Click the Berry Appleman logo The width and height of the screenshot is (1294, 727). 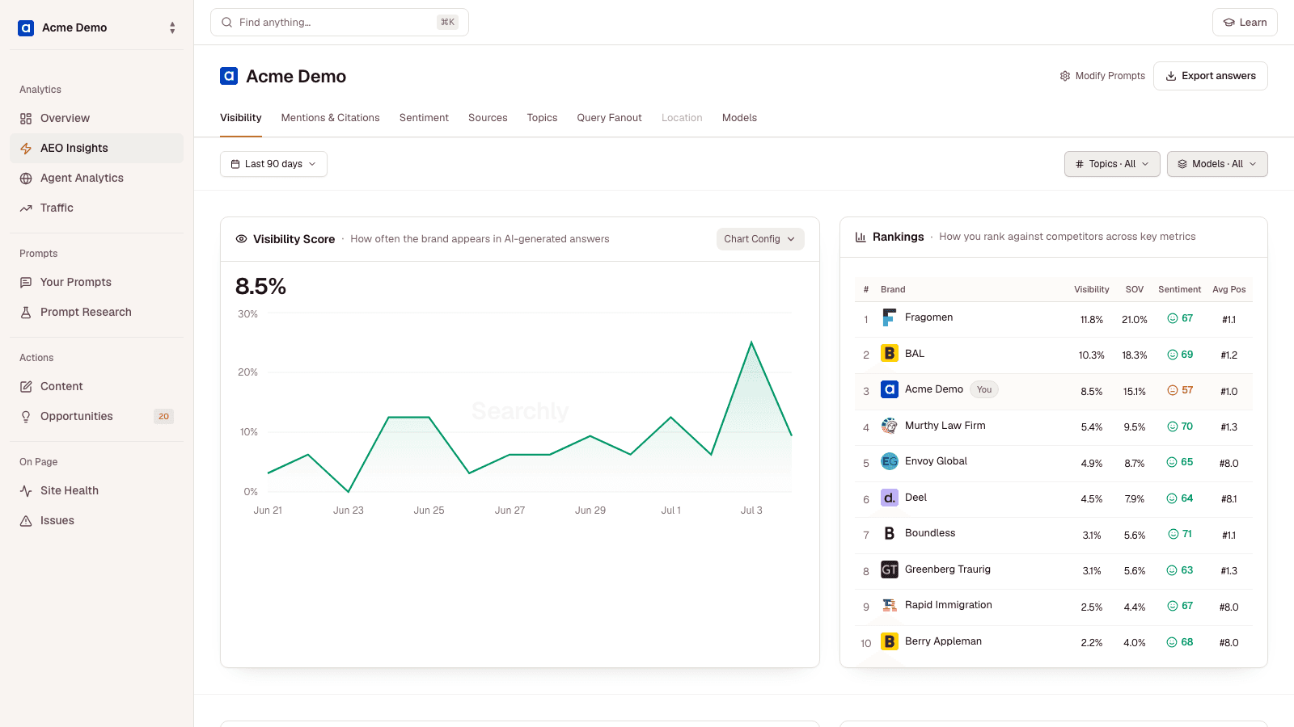pyautogui.click(x=890, y=641)
